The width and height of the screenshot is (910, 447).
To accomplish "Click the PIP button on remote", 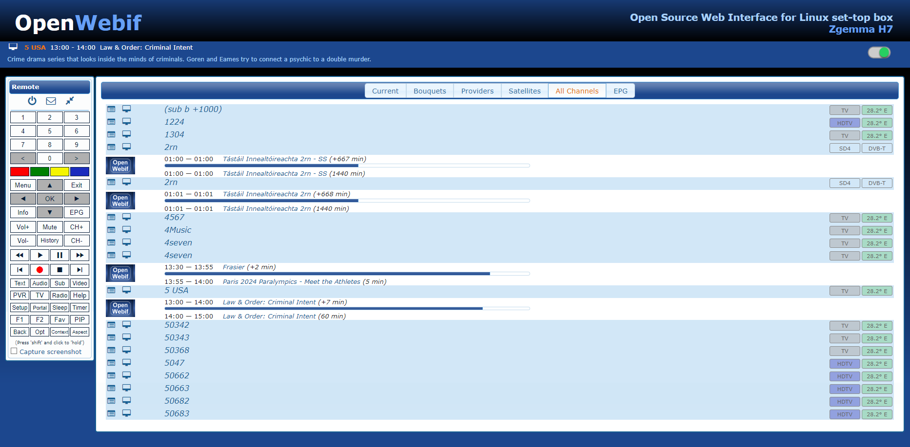I will 79,319.
